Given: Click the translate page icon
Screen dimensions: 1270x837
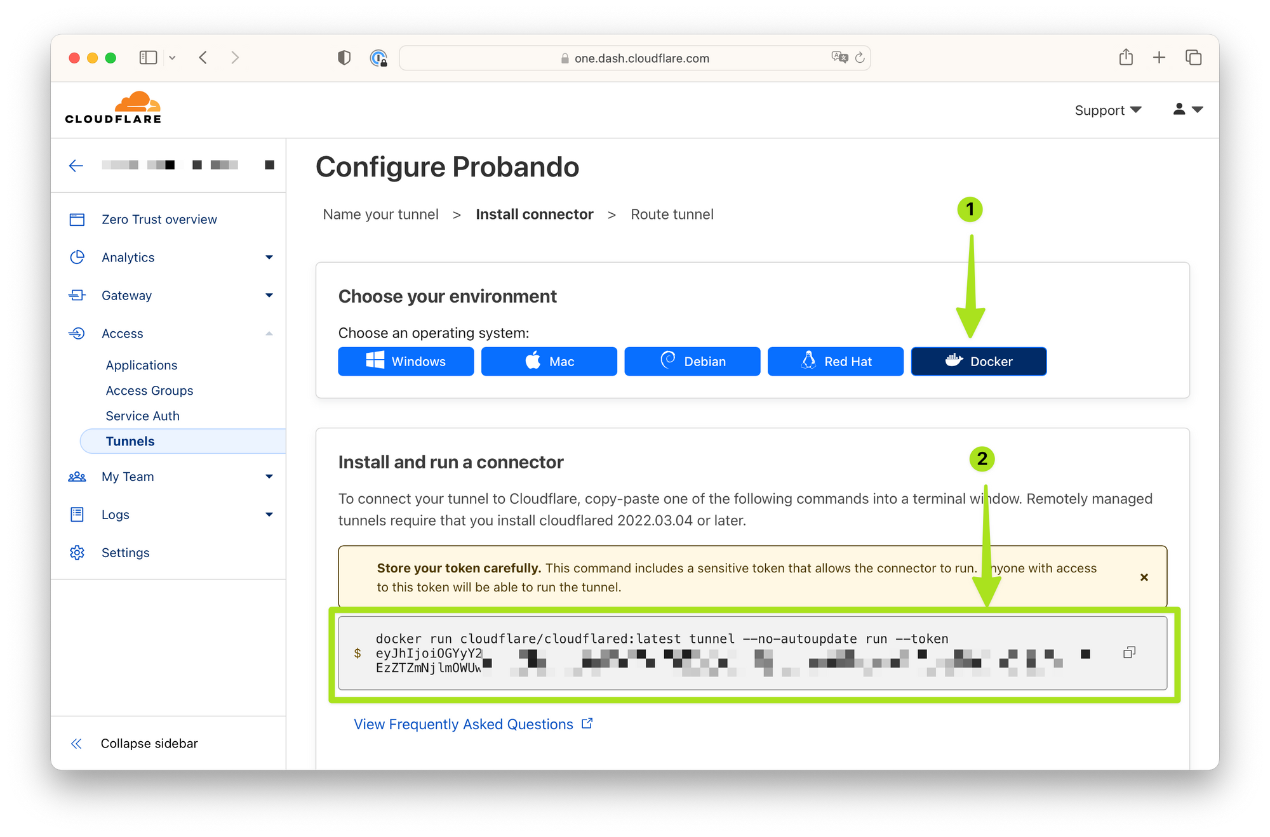Looking at the screenshot, I should coord(839,57).
